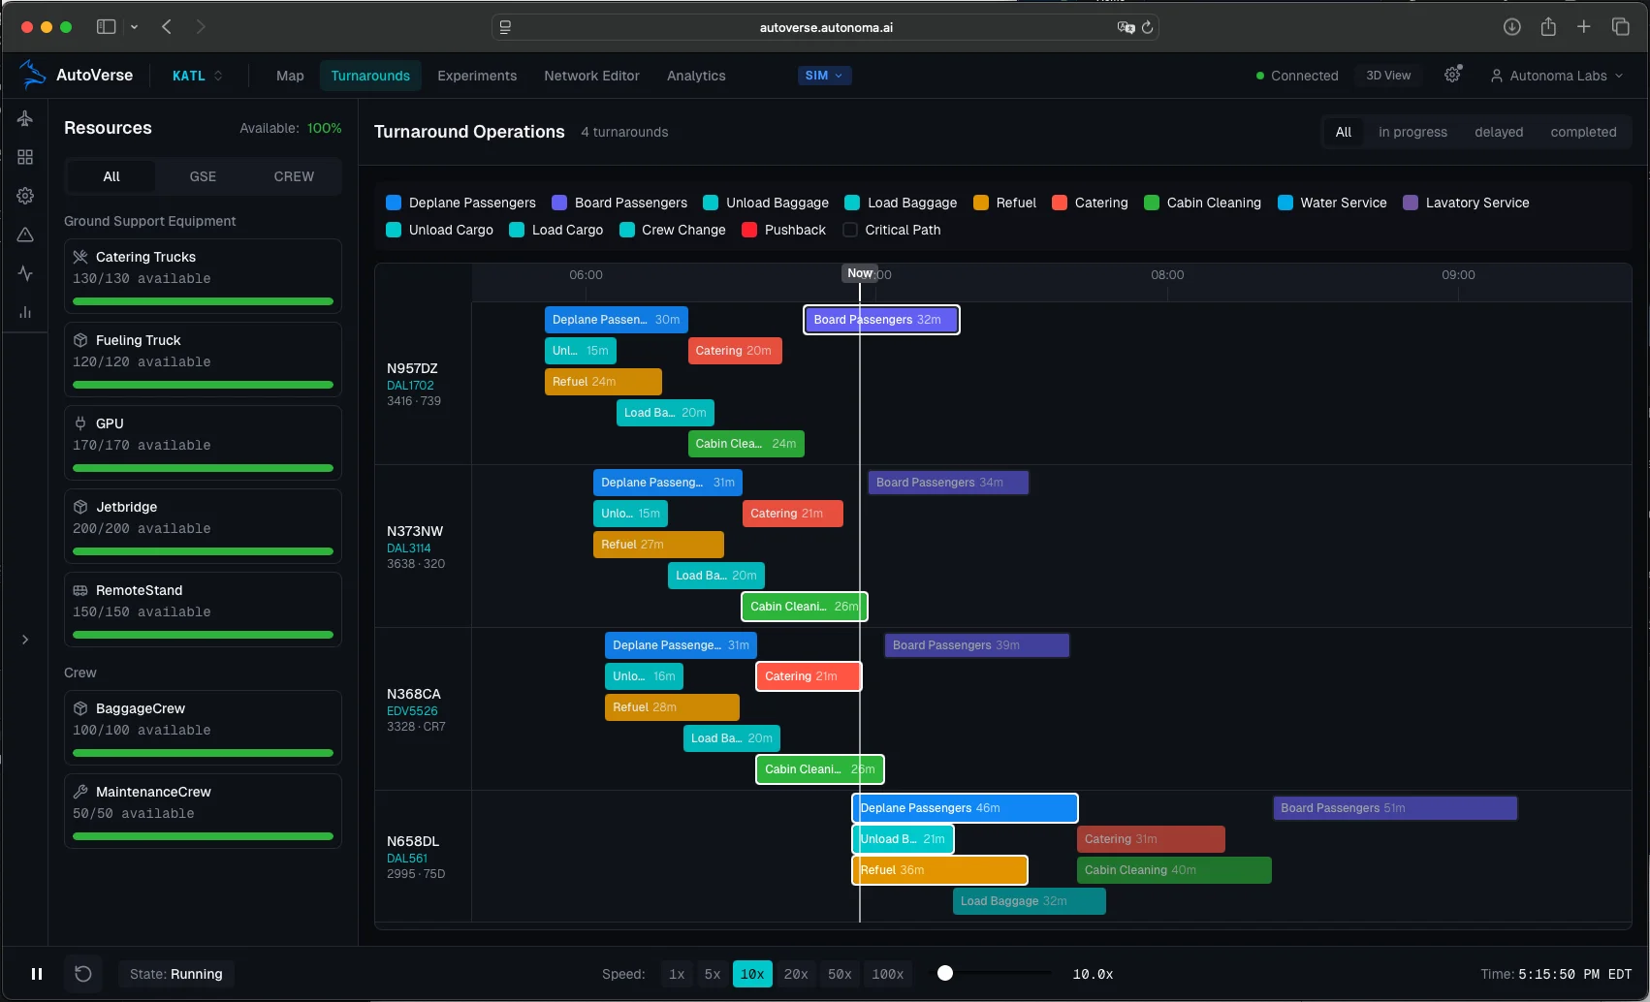1650x1002 pixels.
Task: Switch resources filter to CREW
Action: pyautogui.click(x=294, y=176)
